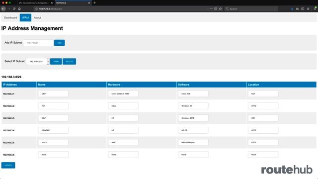Open the page actions three-dots menu
The width and height of the screenshot is (318, 179).
point(211,9)
